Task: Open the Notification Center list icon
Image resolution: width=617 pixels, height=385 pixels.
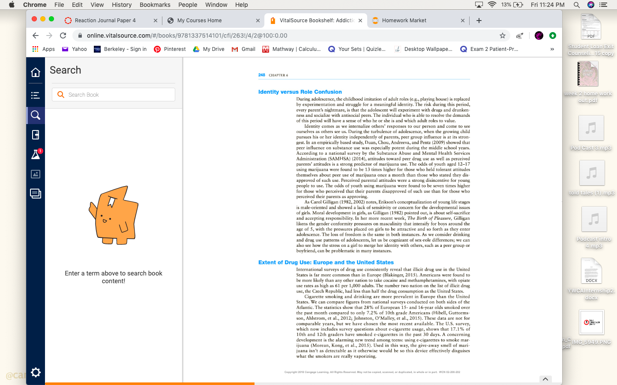Action: point(603,5)
